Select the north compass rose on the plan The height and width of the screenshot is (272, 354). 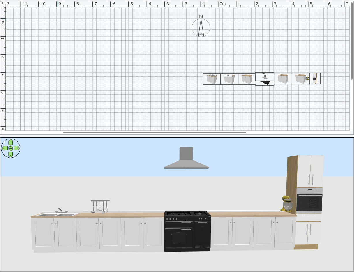pyautogui.click(x=201, y=27)
